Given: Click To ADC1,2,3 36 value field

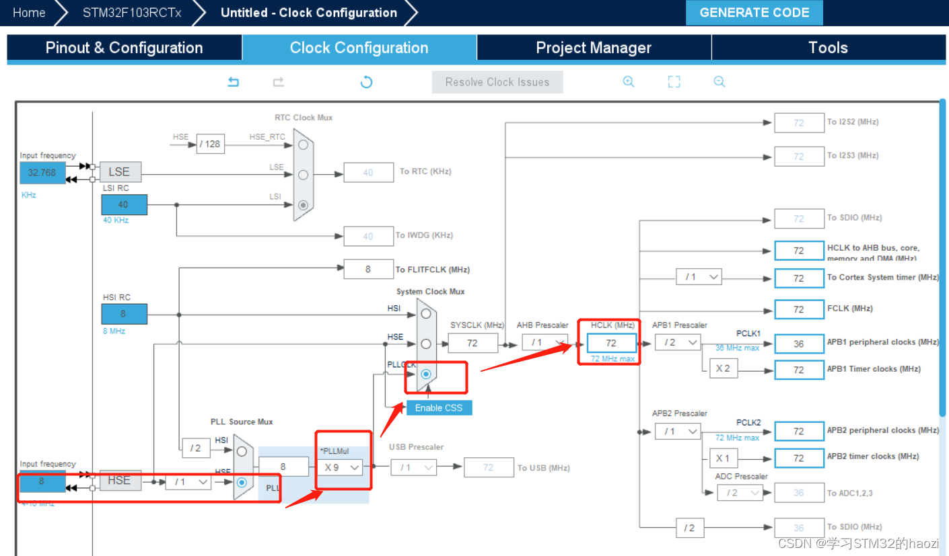Looking at the screenshot, I should tap(799, 493).
